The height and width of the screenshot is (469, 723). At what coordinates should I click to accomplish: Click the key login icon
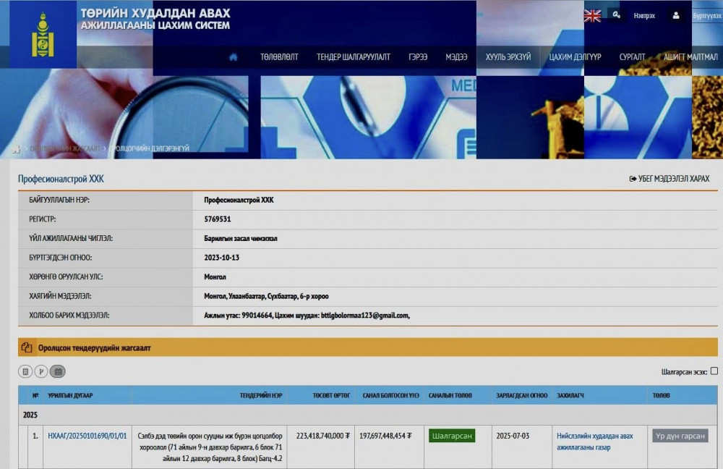617,15
